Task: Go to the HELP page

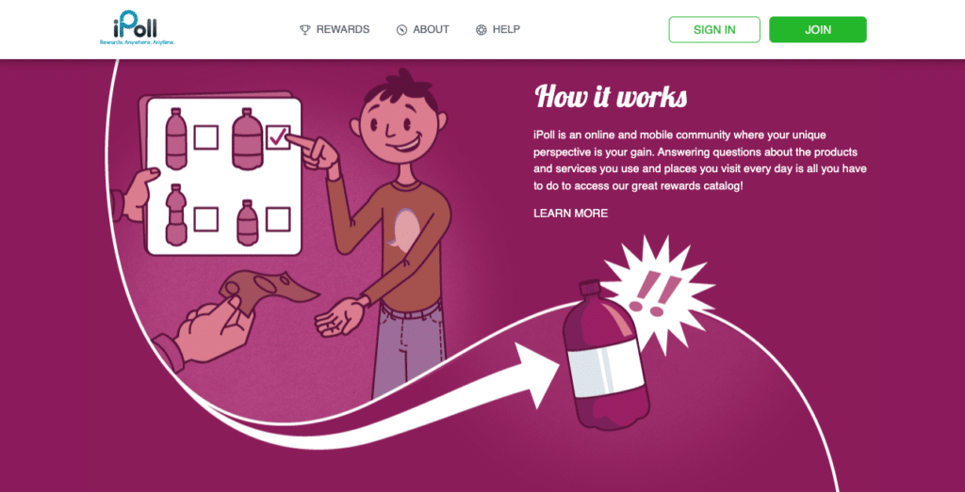Action: tap(506, 29)
